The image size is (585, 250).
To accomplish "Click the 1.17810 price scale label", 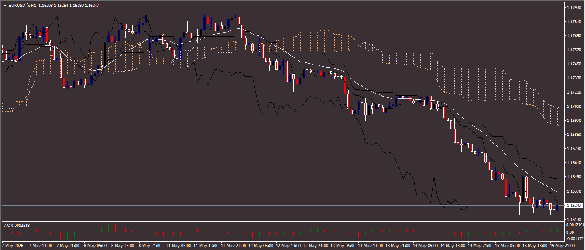I will (x=573, y=22).
